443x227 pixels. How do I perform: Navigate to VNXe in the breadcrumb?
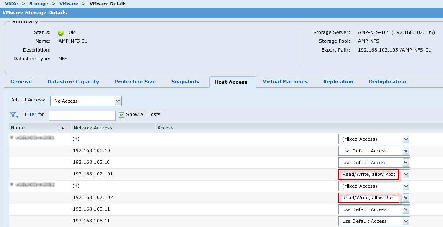(11, 3)
